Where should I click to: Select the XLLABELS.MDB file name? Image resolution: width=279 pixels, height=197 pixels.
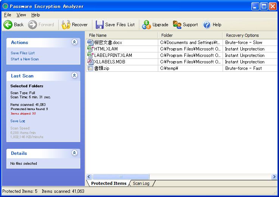click(110, 62)
